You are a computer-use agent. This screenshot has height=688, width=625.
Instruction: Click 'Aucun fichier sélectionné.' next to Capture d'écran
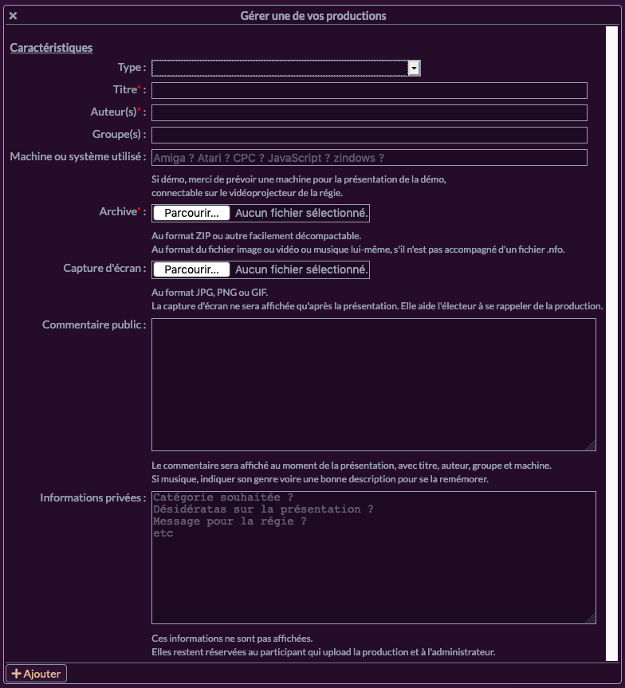301,269
